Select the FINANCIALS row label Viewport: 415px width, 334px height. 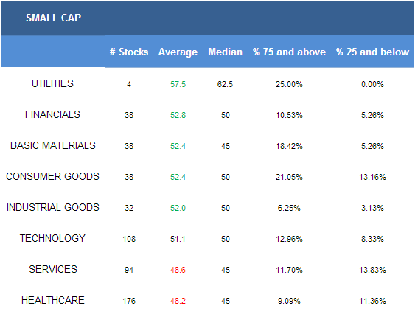[52, 114]
